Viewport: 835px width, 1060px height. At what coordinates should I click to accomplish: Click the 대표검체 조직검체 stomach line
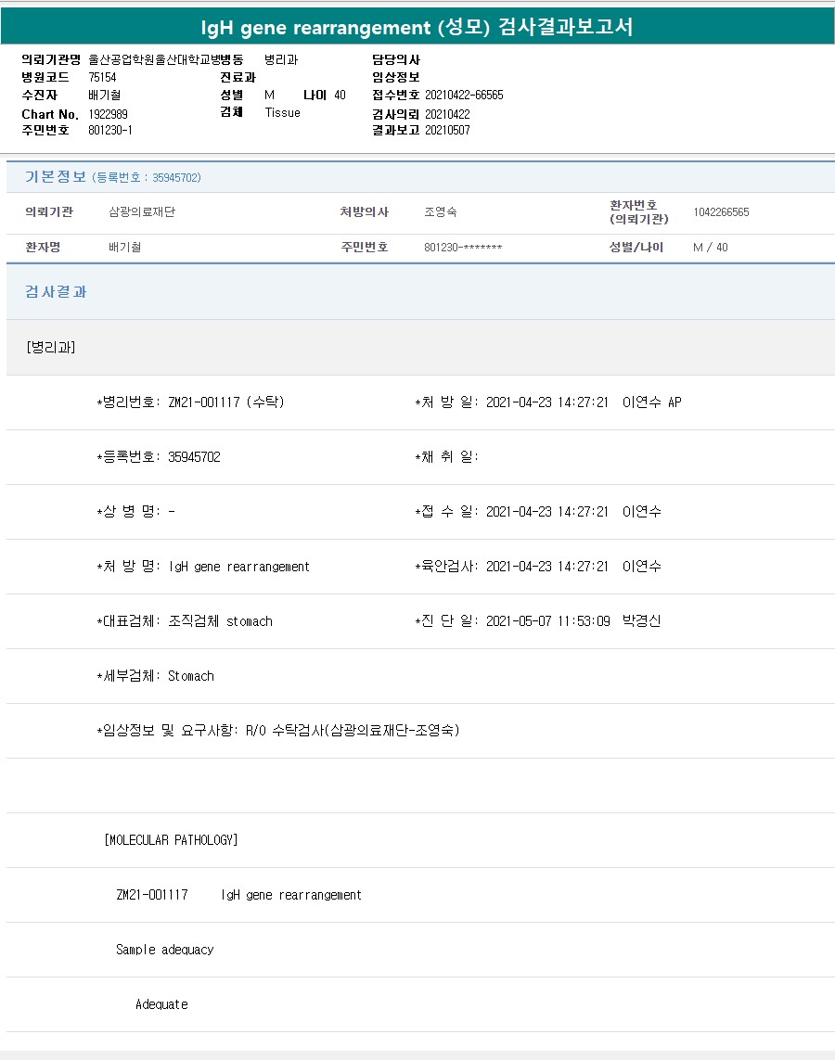point(185,621)
